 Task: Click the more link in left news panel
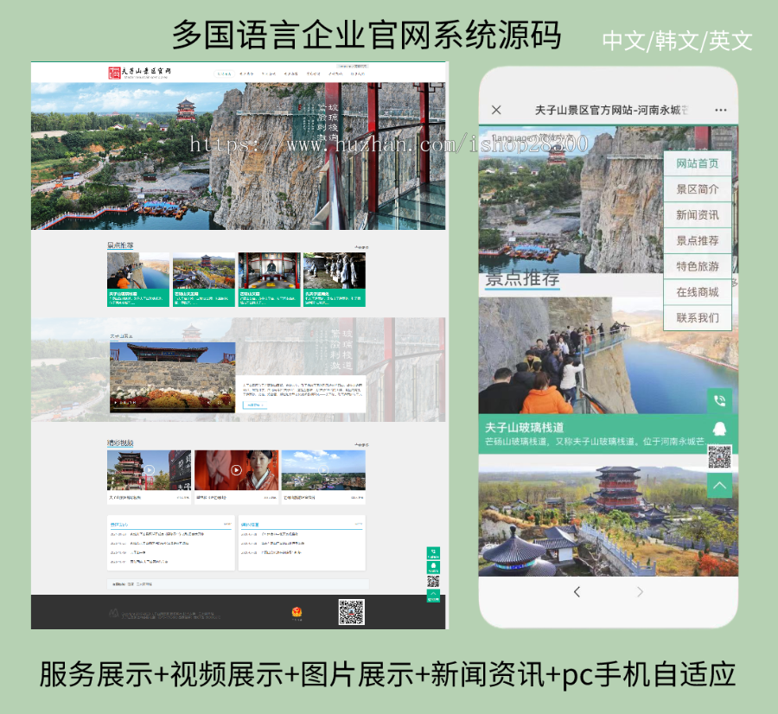pyautogui.click(x=227, y=524)
